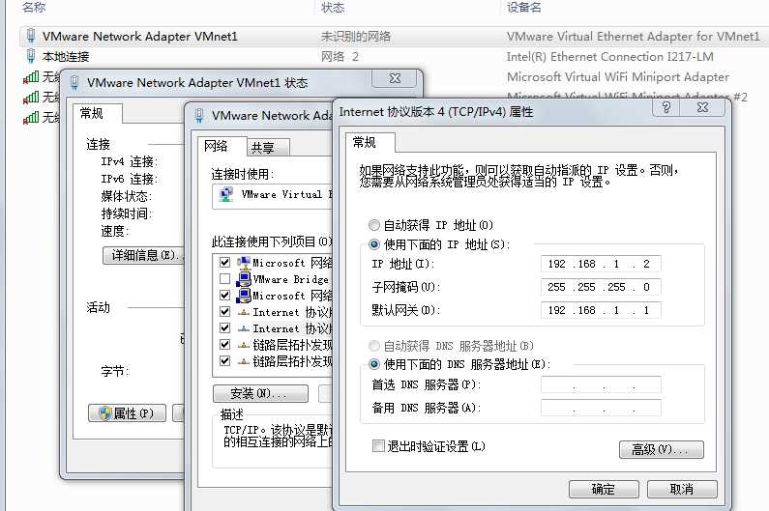Select the 本地连接 adapter icon

point(31,56)
